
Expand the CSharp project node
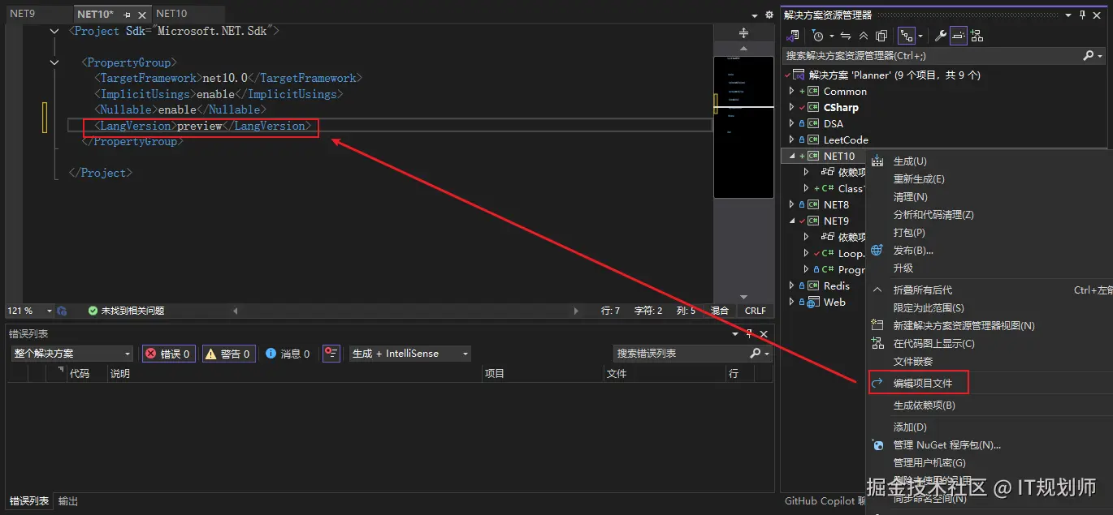(792, 107)
